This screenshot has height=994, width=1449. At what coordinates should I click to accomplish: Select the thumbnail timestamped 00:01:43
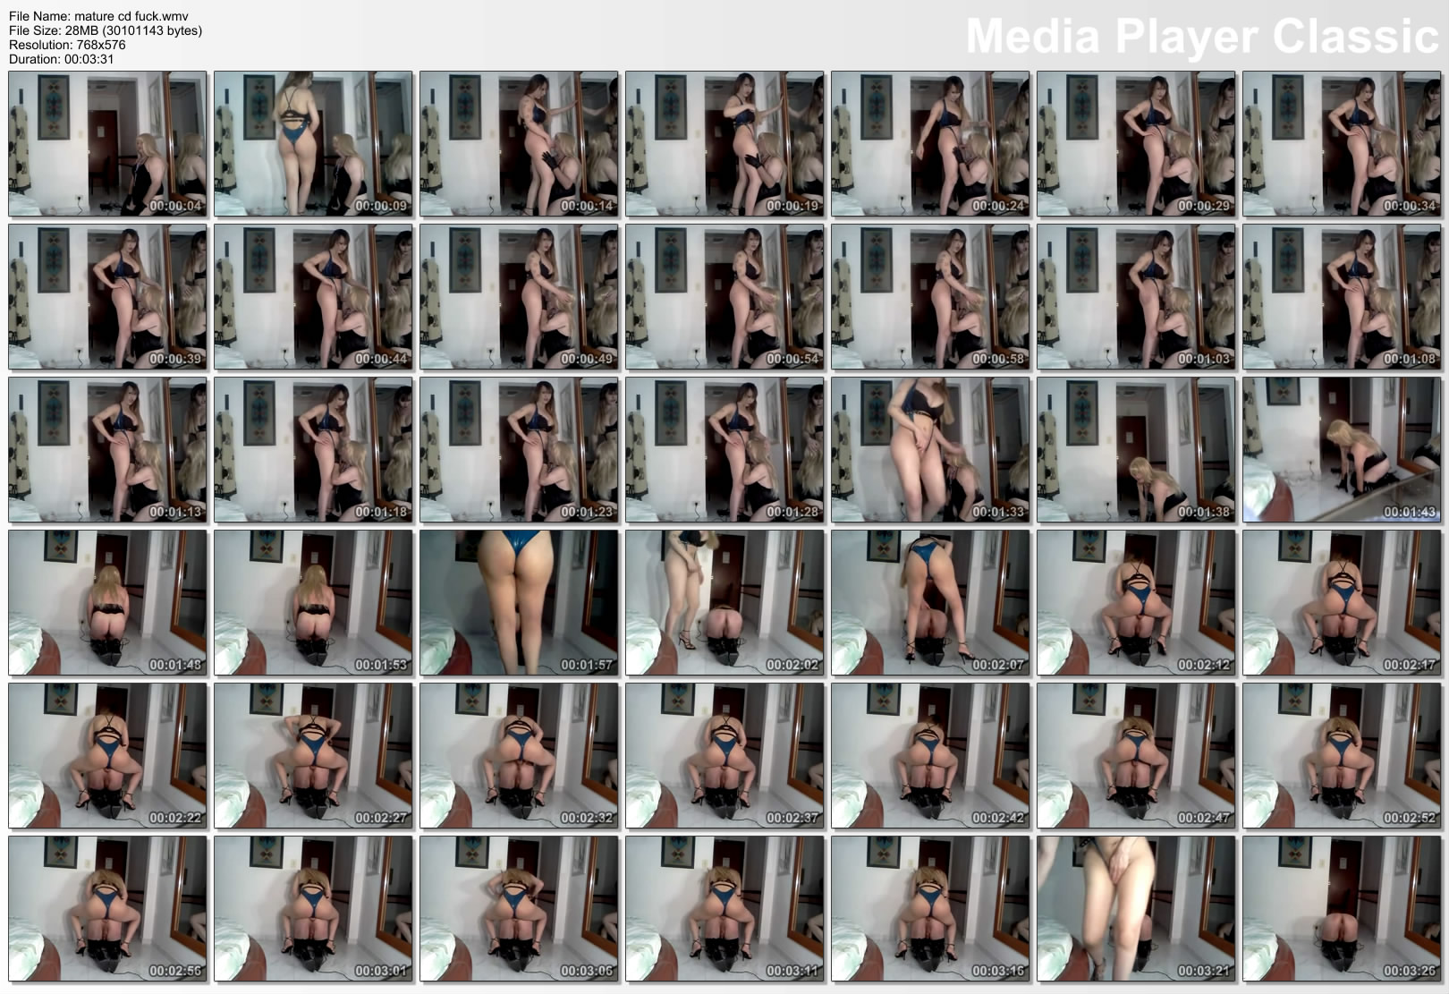(x=1342, y=450)
